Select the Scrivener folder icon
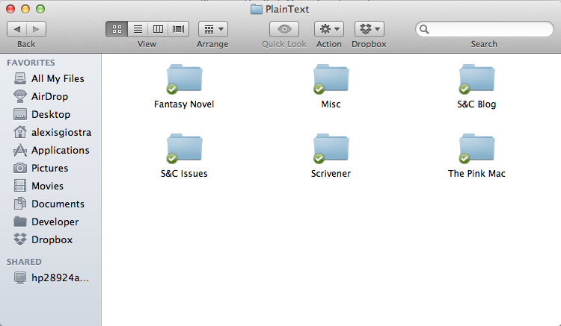This screenshot has width=561, height=326. click(x=331, y=148)
